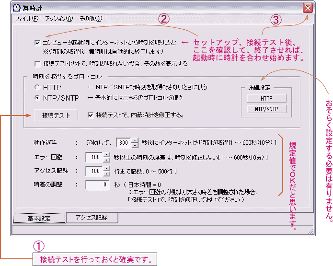This screenshot has width=333, height=266.
Task: Select the HTTP protocol radio button
Action: pos(37,88)
